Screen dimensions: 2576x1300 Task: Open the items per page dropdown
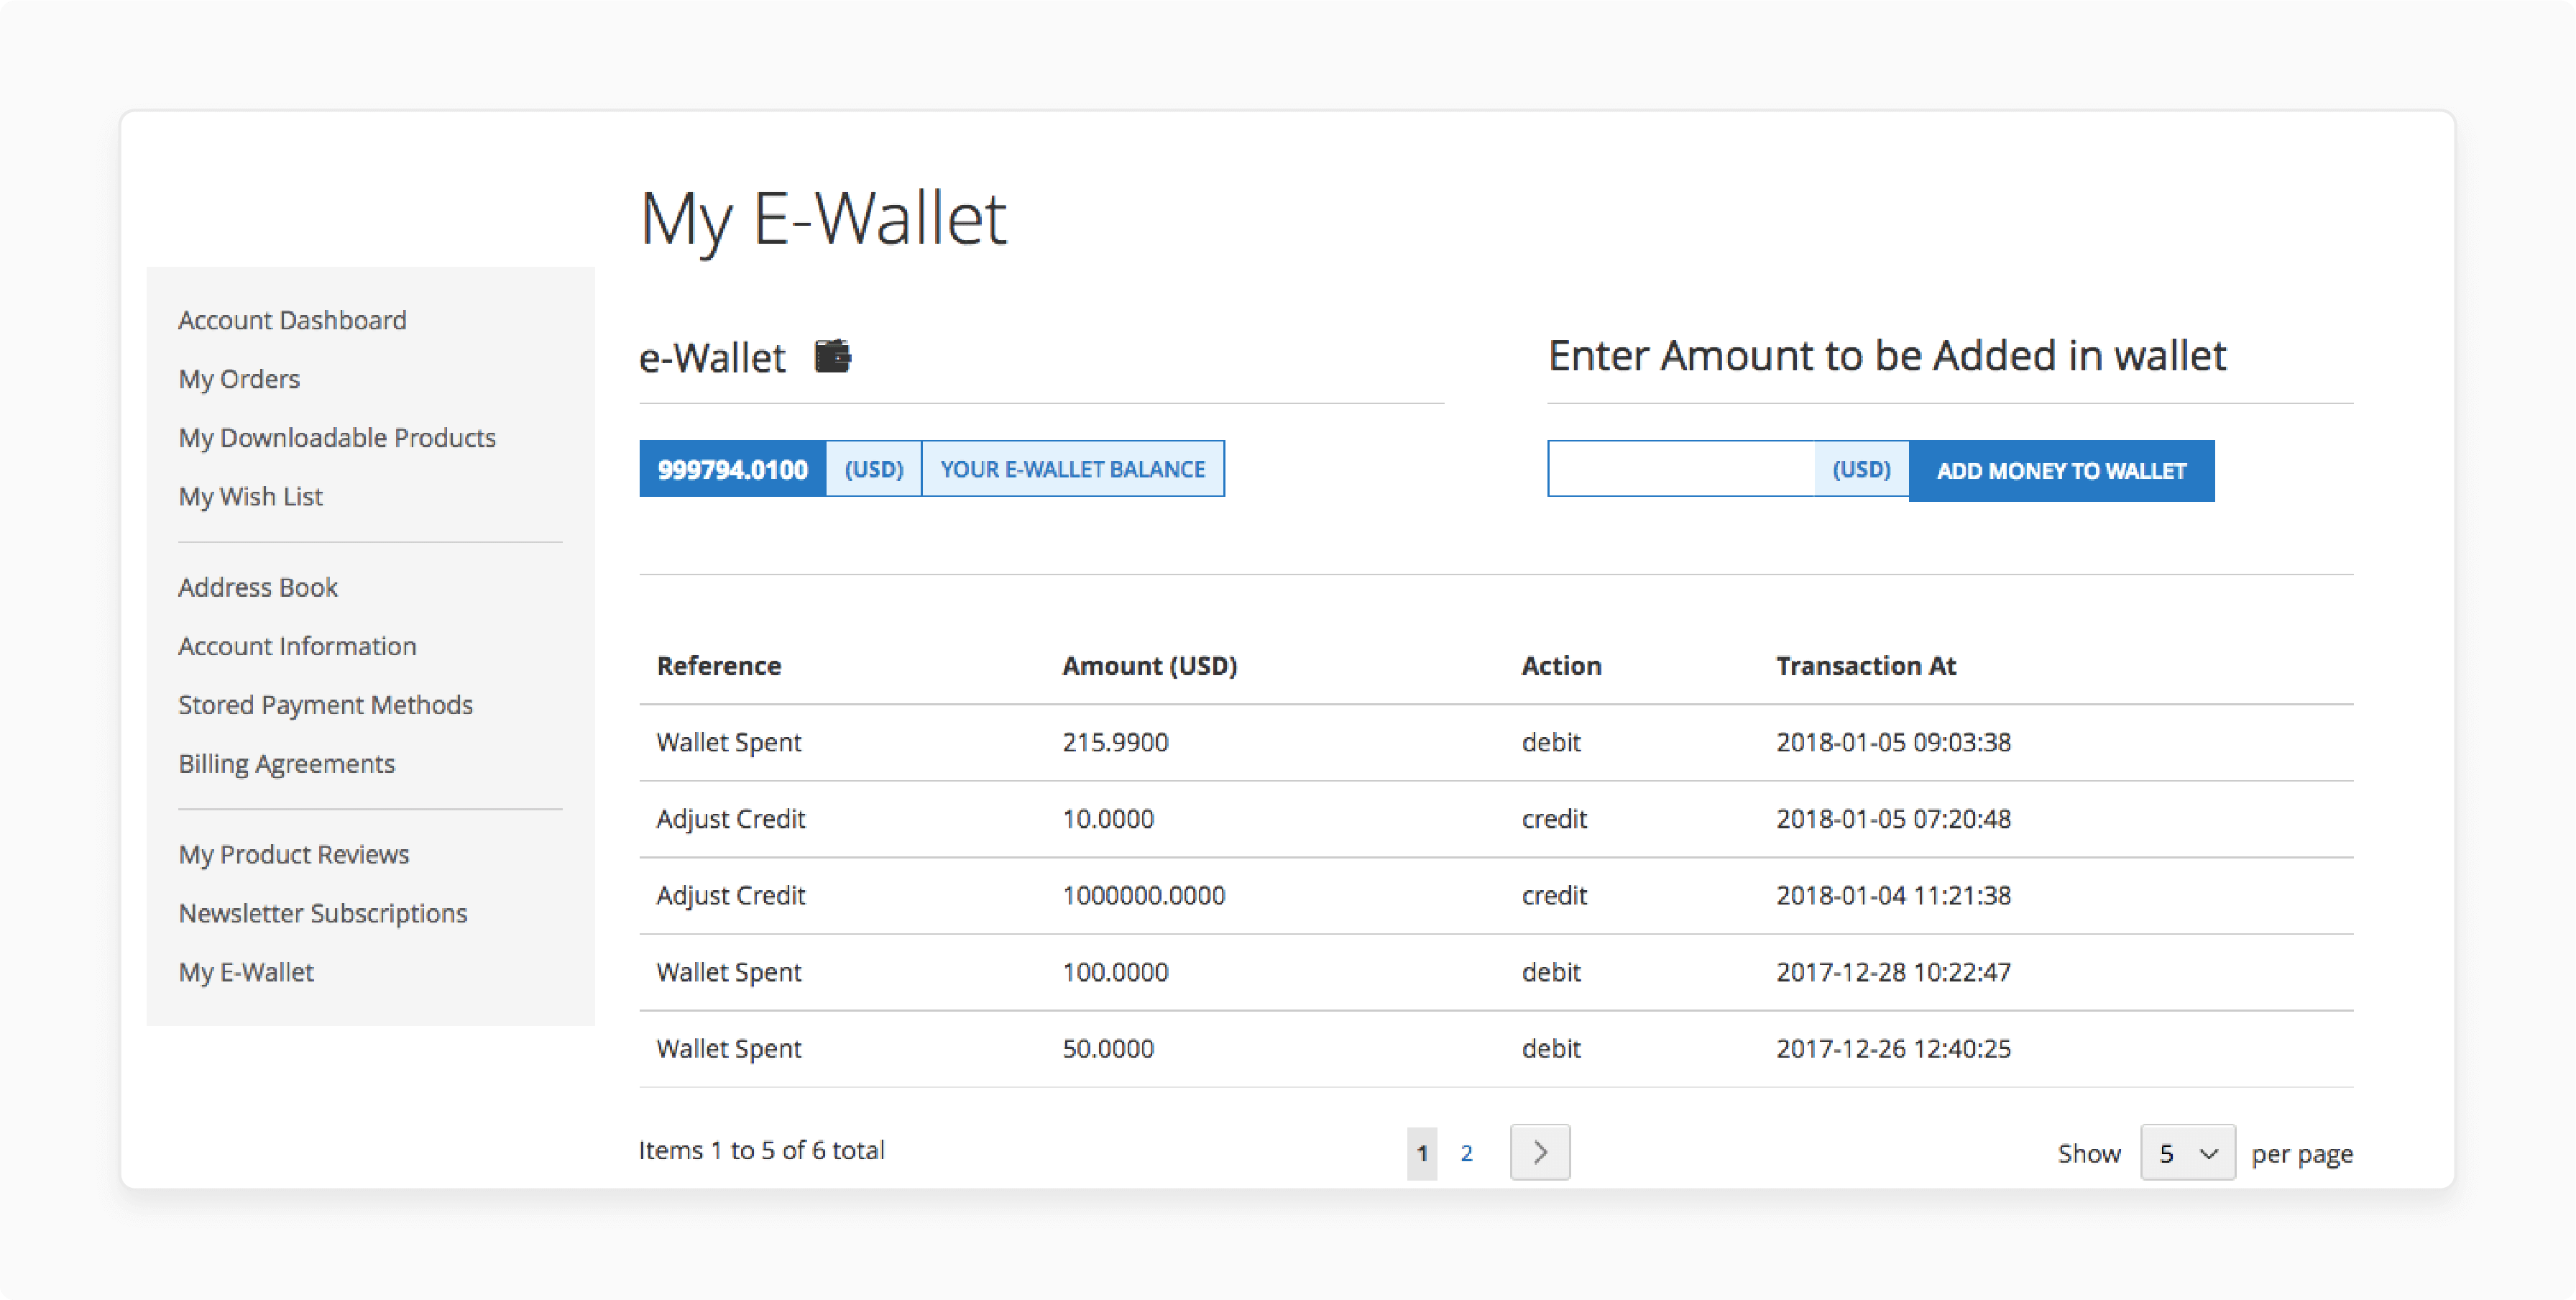pyautogui.click(x=2187, y=1153)
